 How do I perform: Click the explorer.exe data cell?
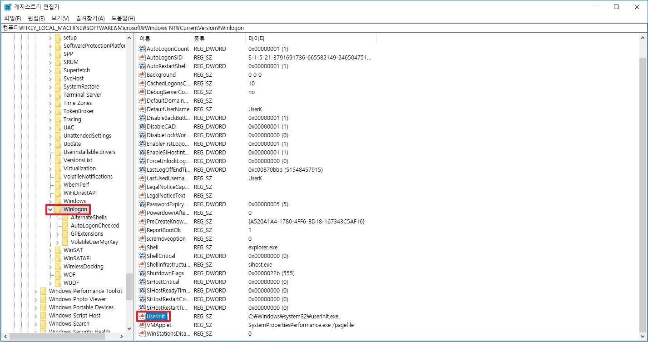[262, 247]
